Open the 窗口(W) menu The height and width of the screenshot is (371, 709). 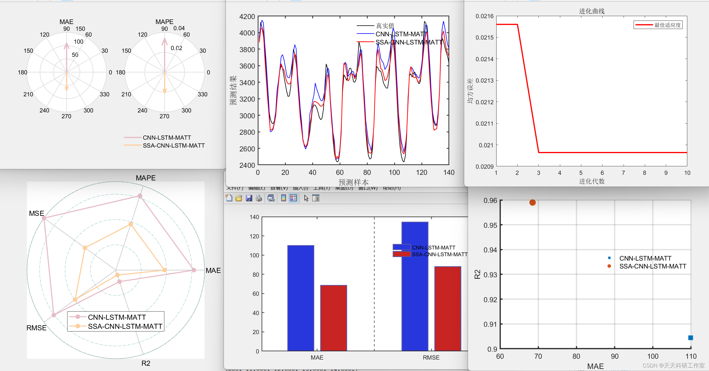click(x=368, y=188)
